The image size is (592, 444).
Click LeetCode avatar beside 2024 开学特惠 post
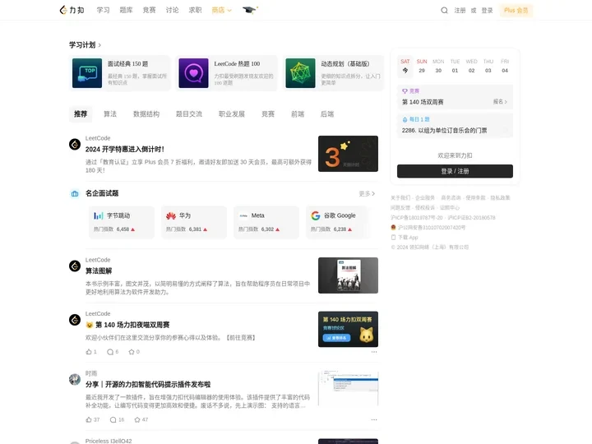coord(75,144)
